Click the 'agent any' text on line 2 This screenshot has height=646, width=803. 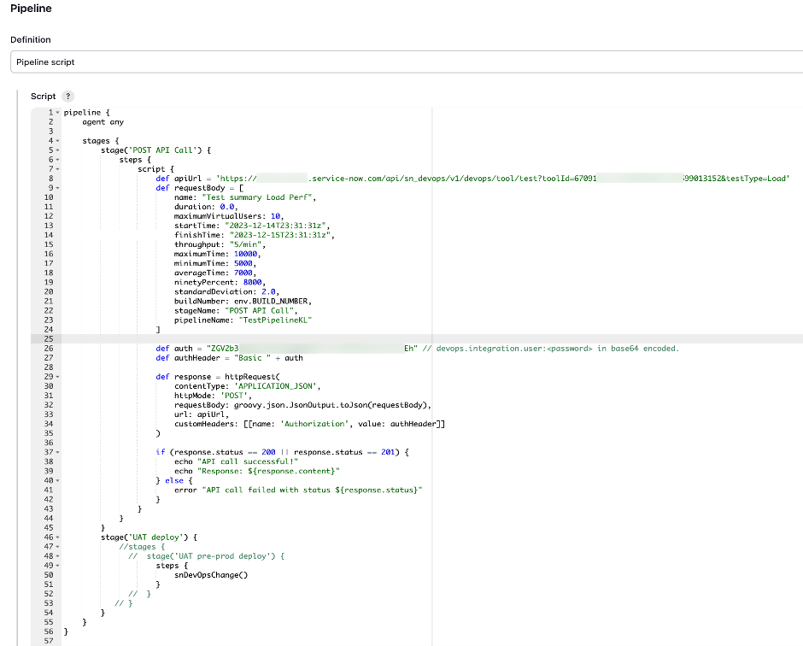click(103, 122)
